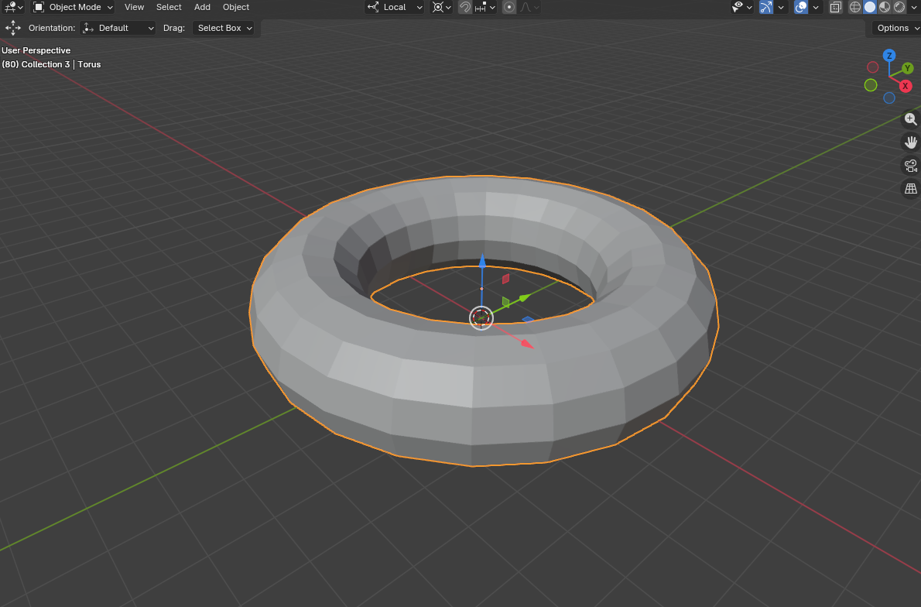
Task: Click the '(80) Collection 3 | Torus' text
Action: point(51,64)
